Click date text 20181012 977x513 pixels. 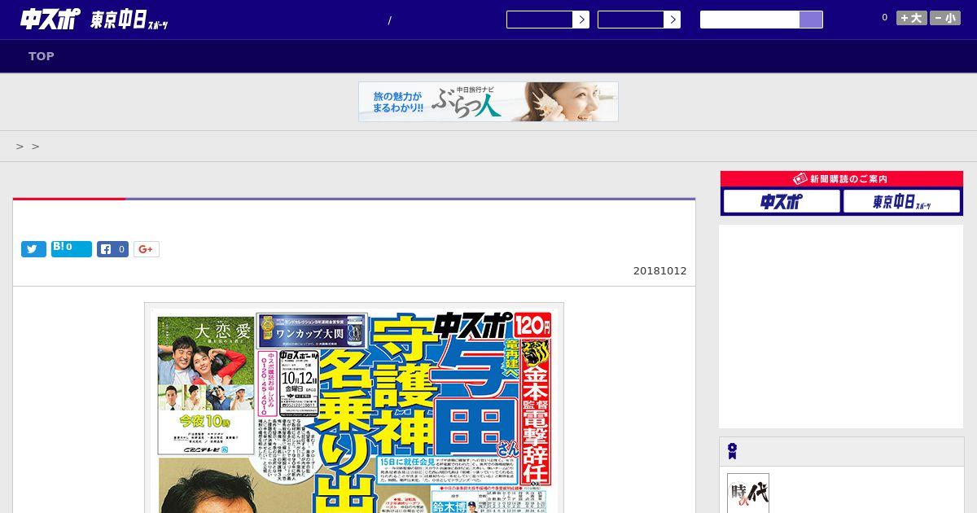[660, 271]
